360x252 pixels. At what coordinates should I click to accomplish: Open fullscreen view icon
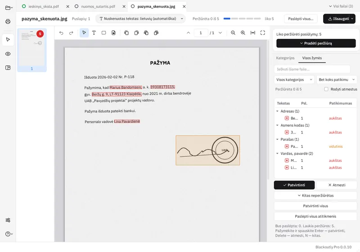[x=263, y=33]
